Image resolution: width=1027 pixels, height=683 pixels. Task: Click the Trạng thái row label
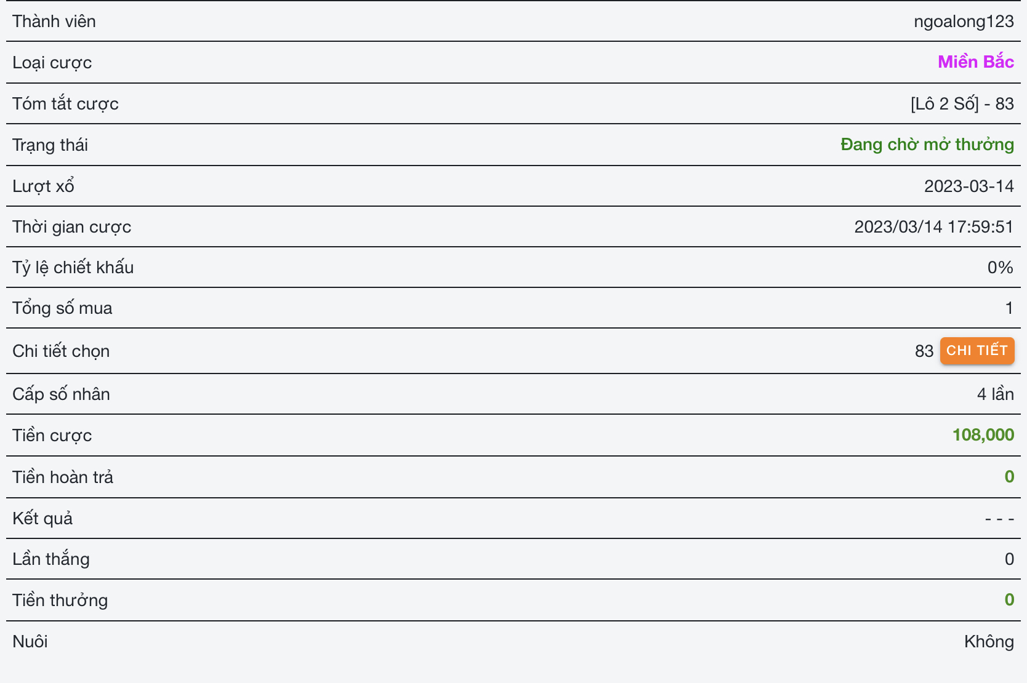(50, 145)
